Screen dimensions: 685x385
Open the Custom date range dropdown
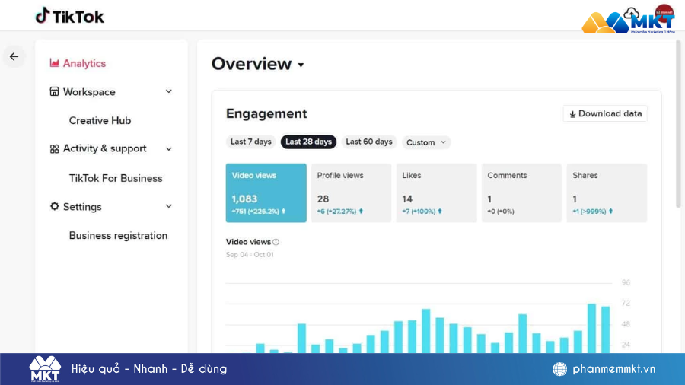[x=426, y=142]
